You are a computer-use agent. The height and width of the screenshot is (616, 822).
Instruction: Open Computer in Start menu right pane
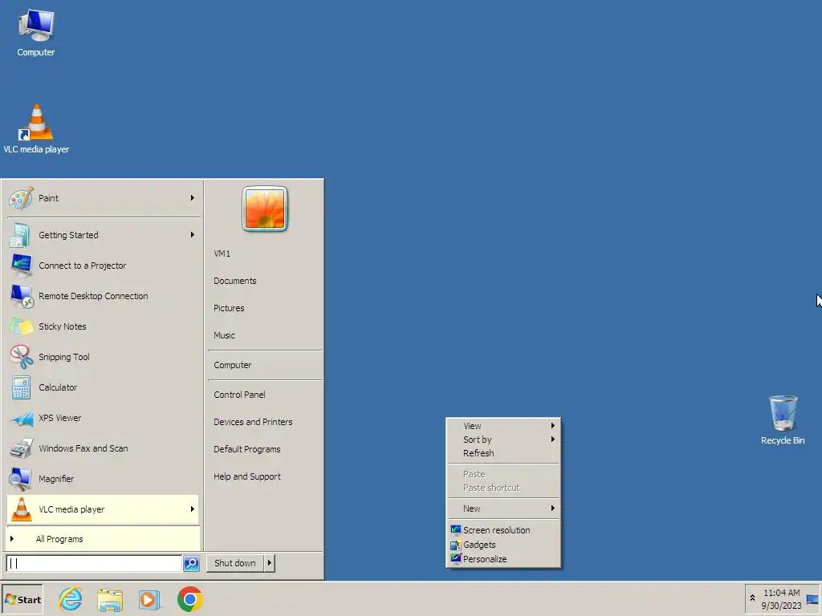tap(232, 365)
